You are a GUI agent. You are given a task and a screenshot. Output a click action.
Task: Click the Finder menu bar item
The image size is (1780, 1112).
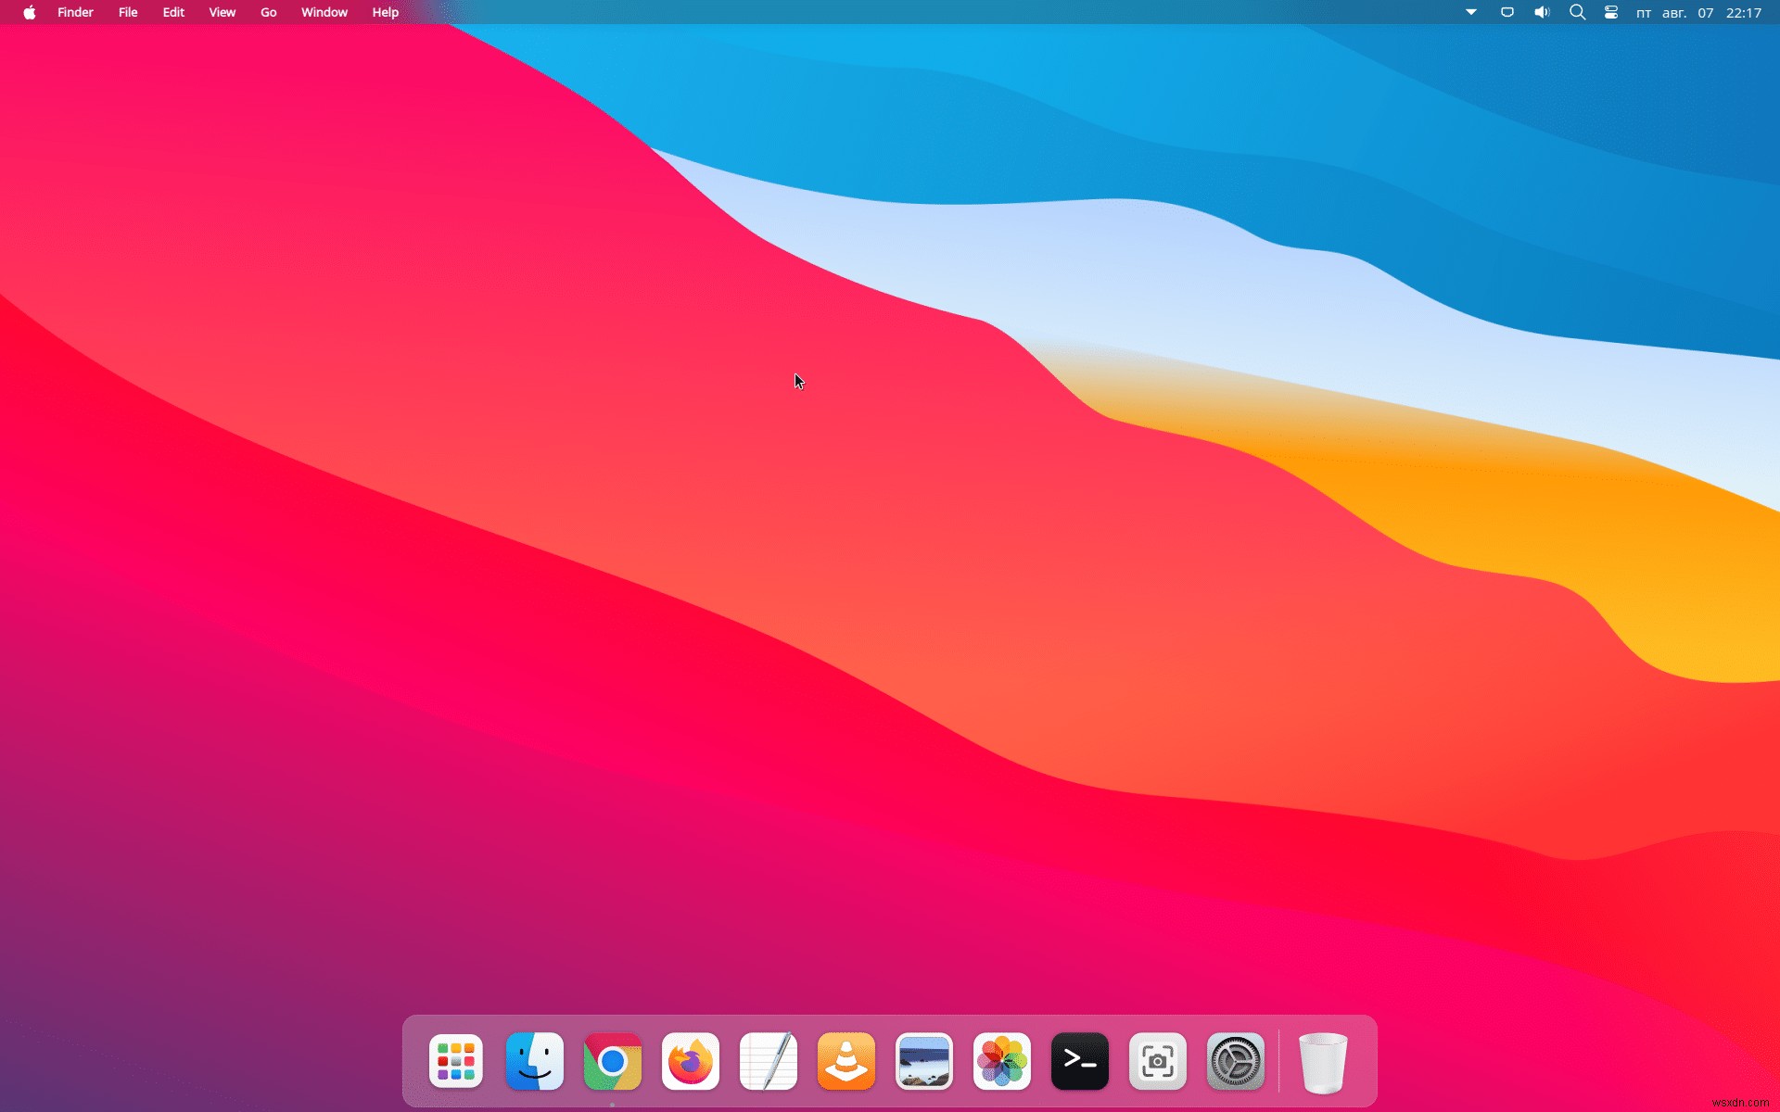click(x=74, y=11)
